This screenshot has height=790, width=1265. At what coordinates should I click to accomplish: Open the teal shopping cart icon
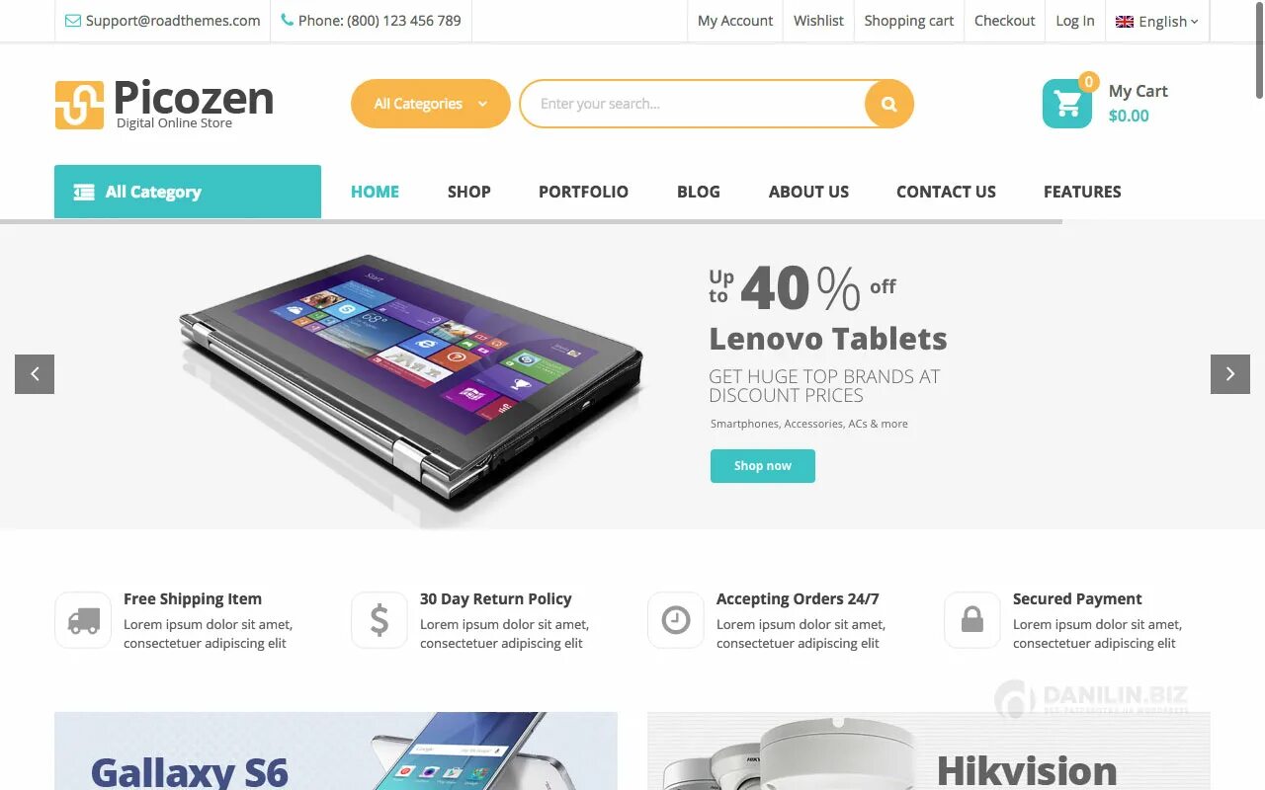coord(1067,104)
